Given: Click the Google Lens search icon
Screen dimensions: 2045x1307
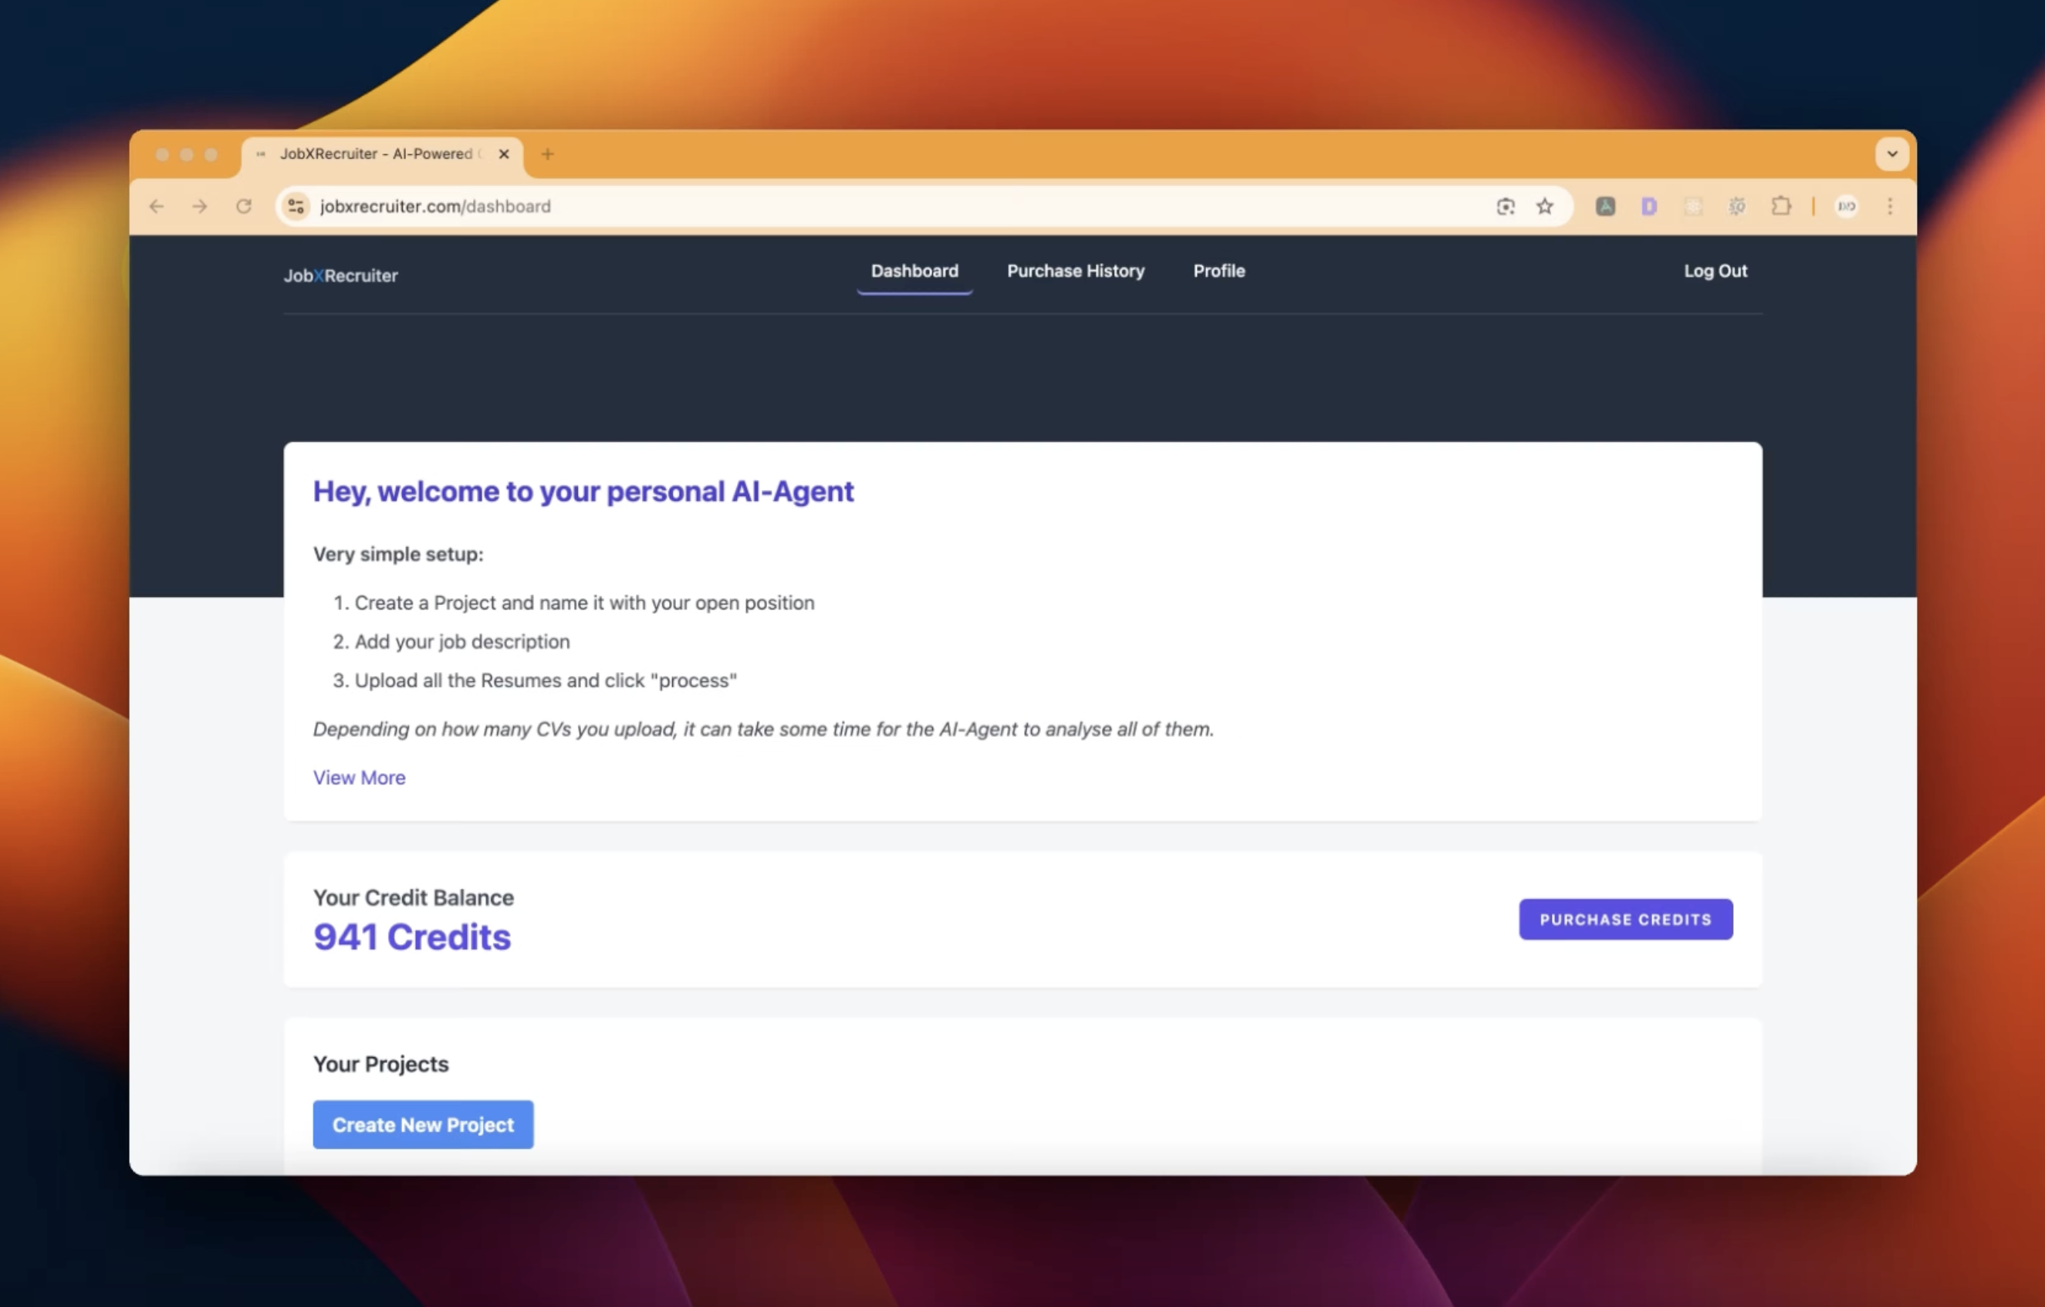Looking at the screenshot, I should (x=1505, y=206).
